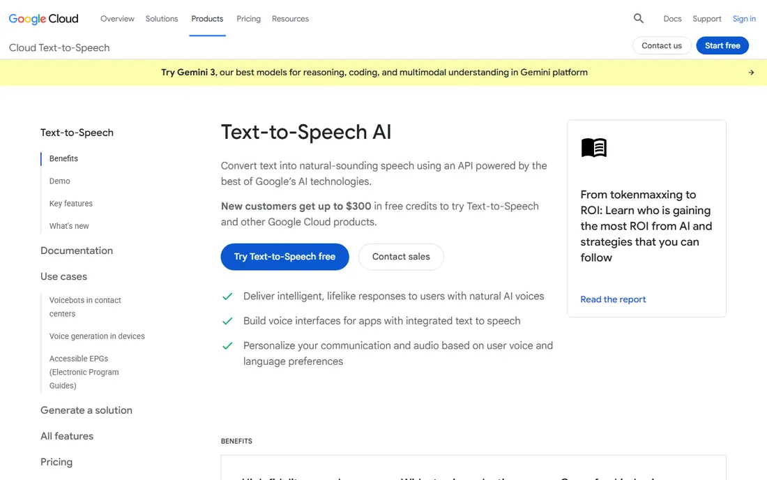Open the Overview menu
This screenshot has width=767, height=480.
[x=117, y=19]
